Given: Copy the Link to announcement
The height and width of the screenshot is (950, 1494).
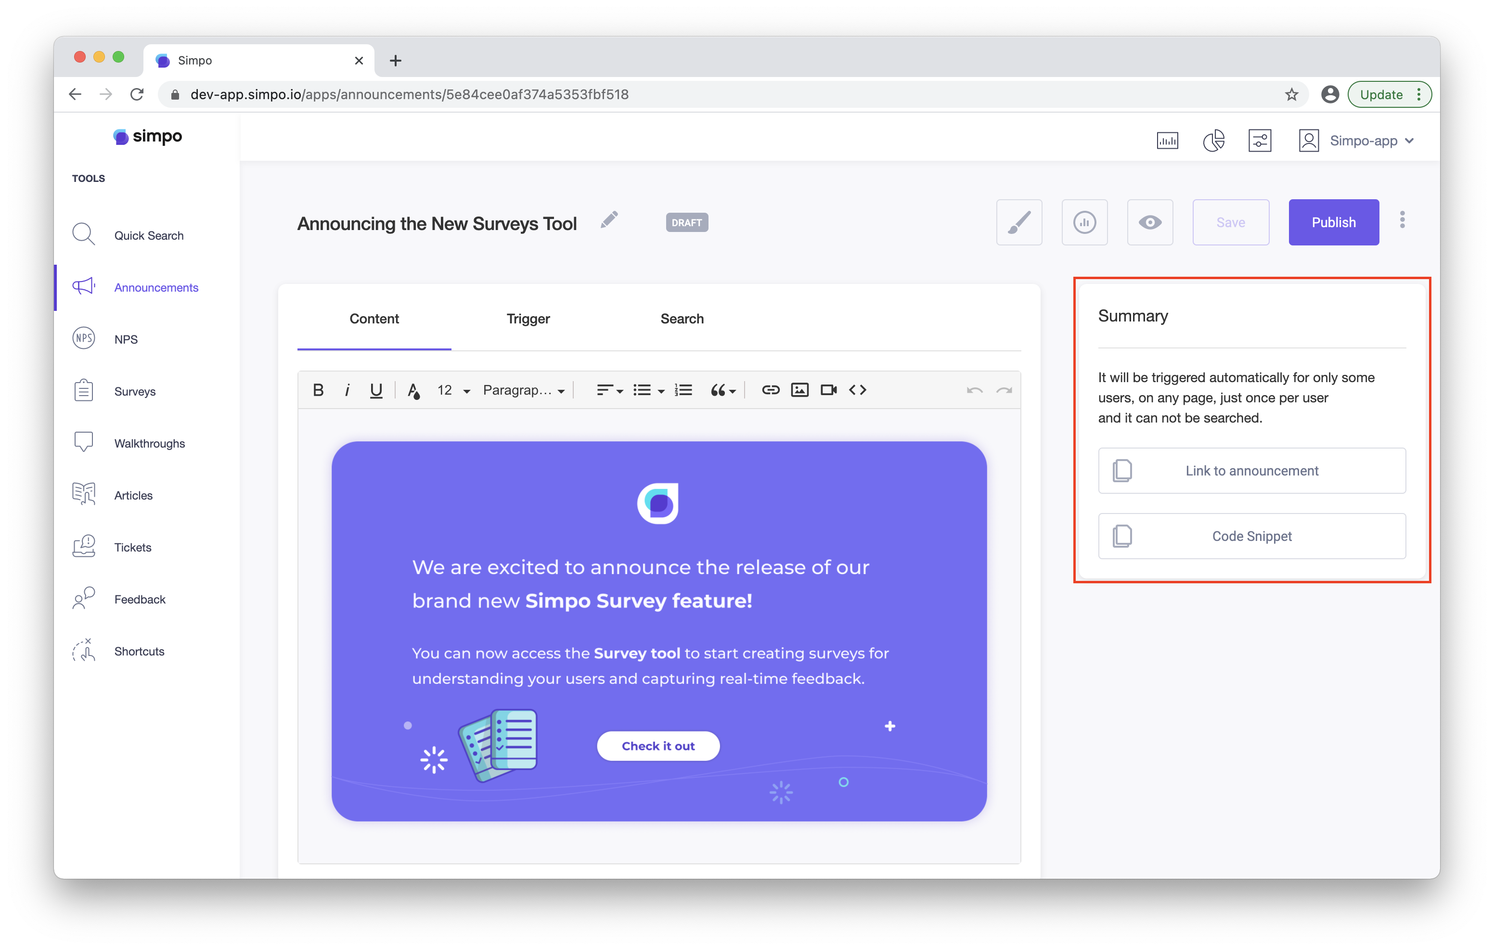Looking at the screenshot, I should pos(1251,470).
